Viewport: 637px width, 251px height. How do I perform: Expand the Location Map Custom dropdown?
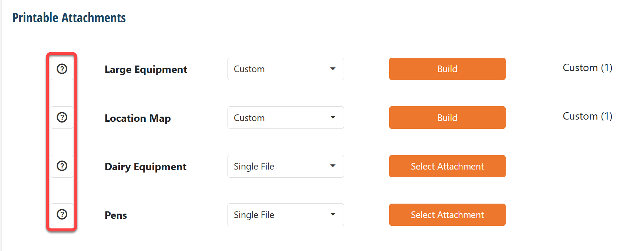(285, 118)
